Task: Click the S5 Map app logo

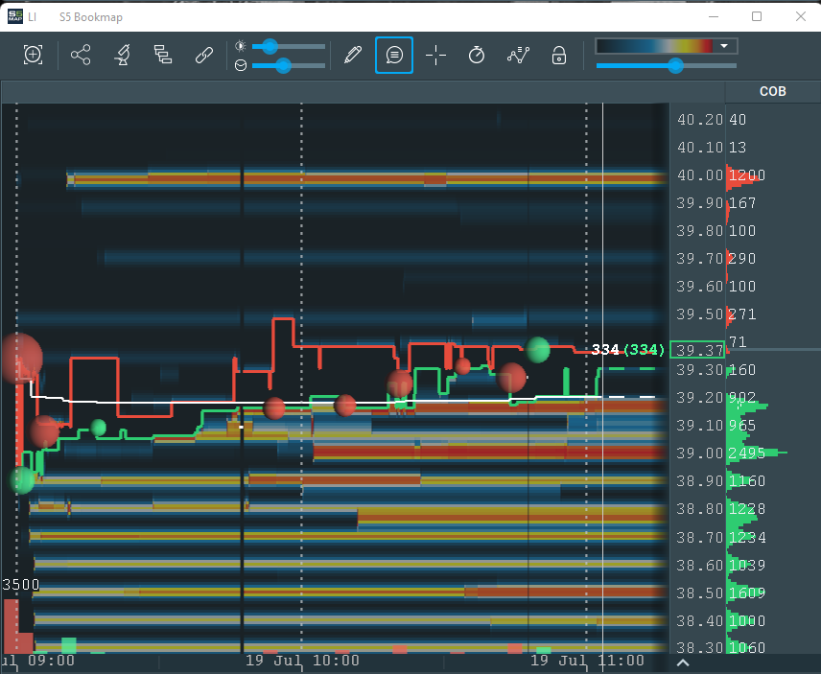Action: (x=15, y=16)
